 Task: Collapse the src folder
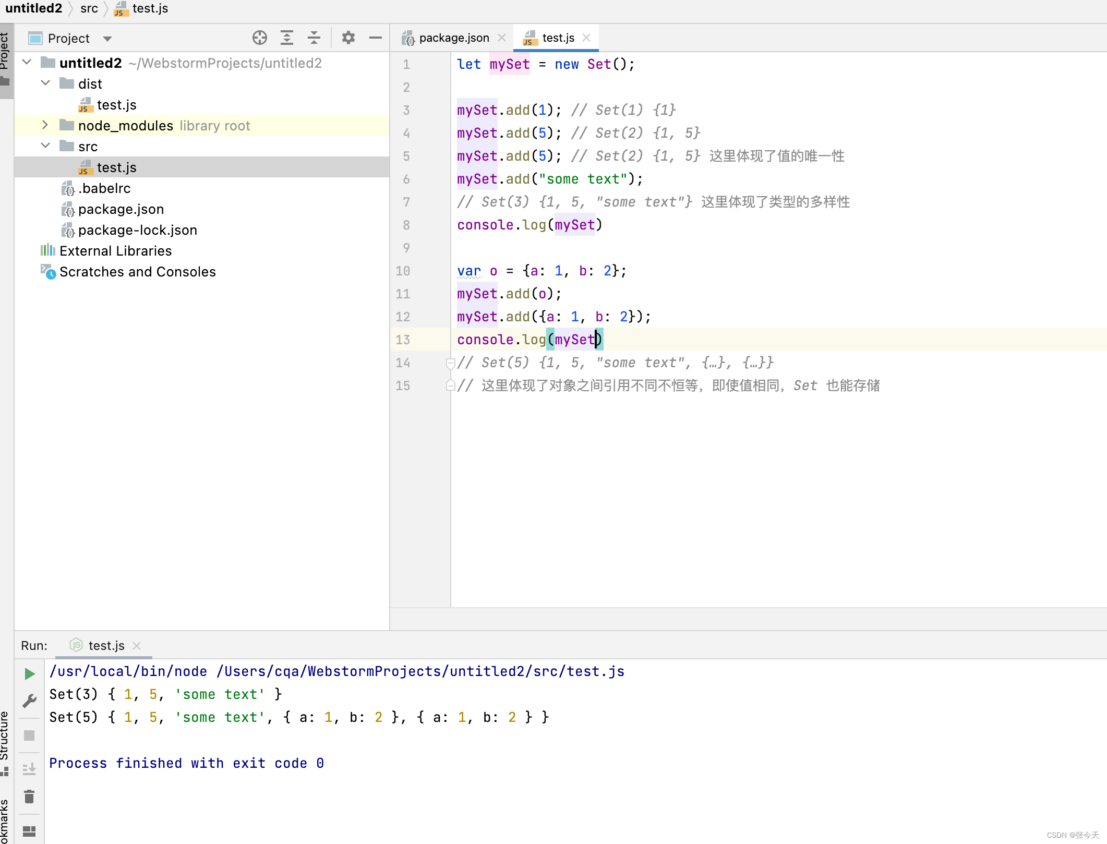(45, 146)
